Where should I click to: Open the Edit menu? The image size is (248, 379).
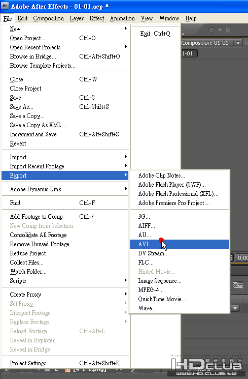[22, 18]
